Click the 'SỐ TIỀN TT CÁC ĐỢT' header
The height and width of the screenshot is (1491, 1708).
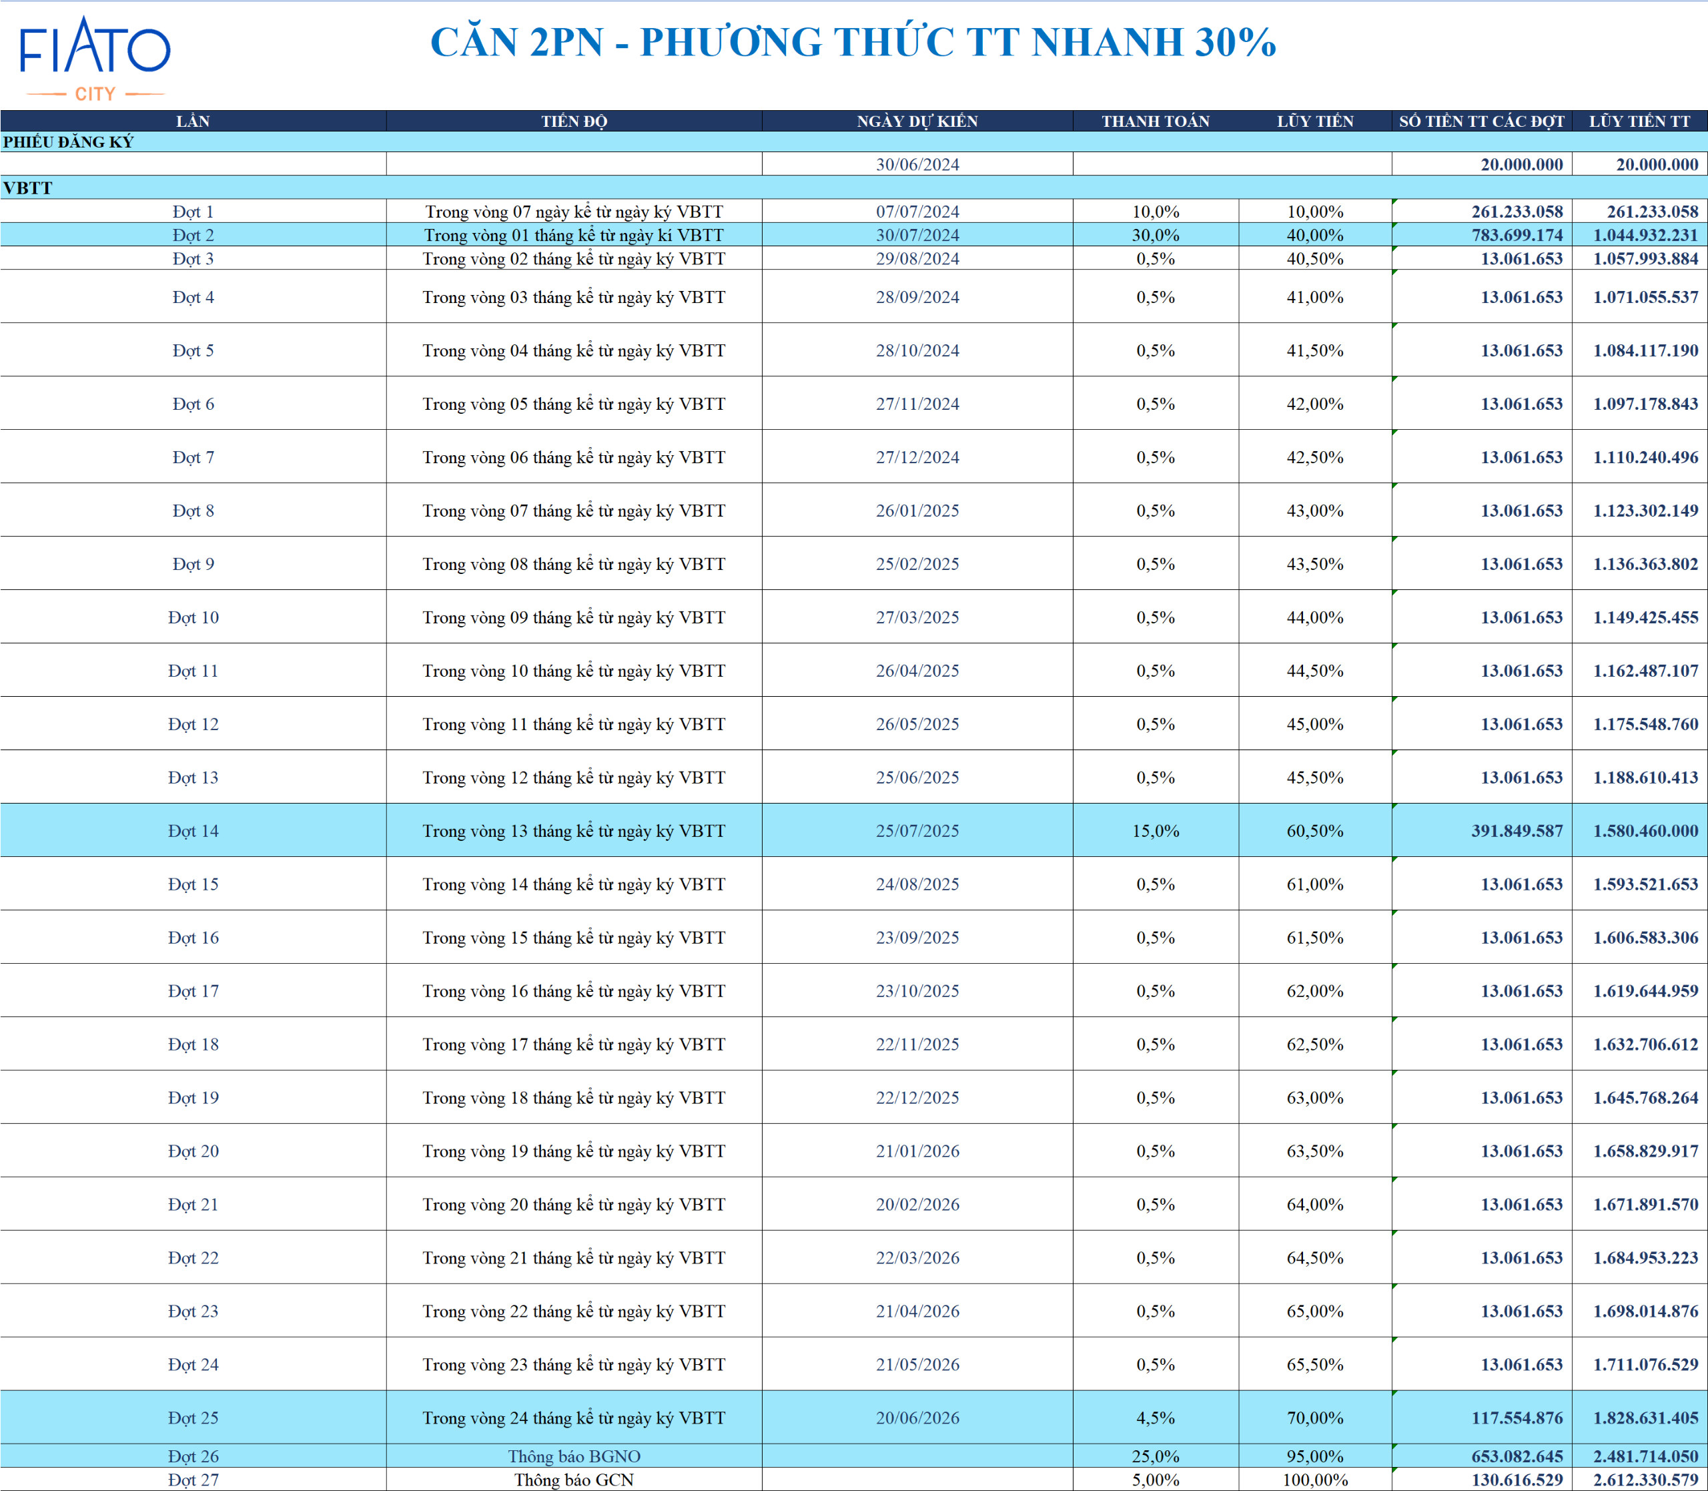point(1482,121)
